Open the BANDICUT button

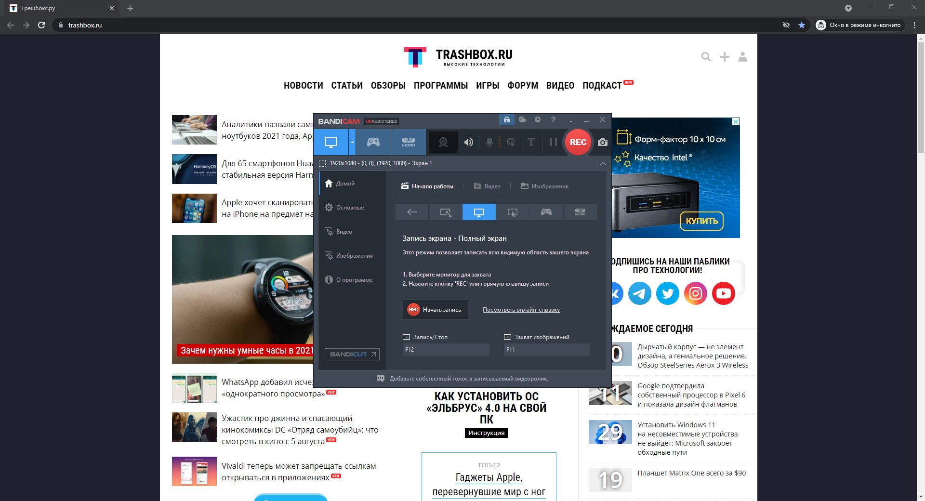tap(352, 355)
